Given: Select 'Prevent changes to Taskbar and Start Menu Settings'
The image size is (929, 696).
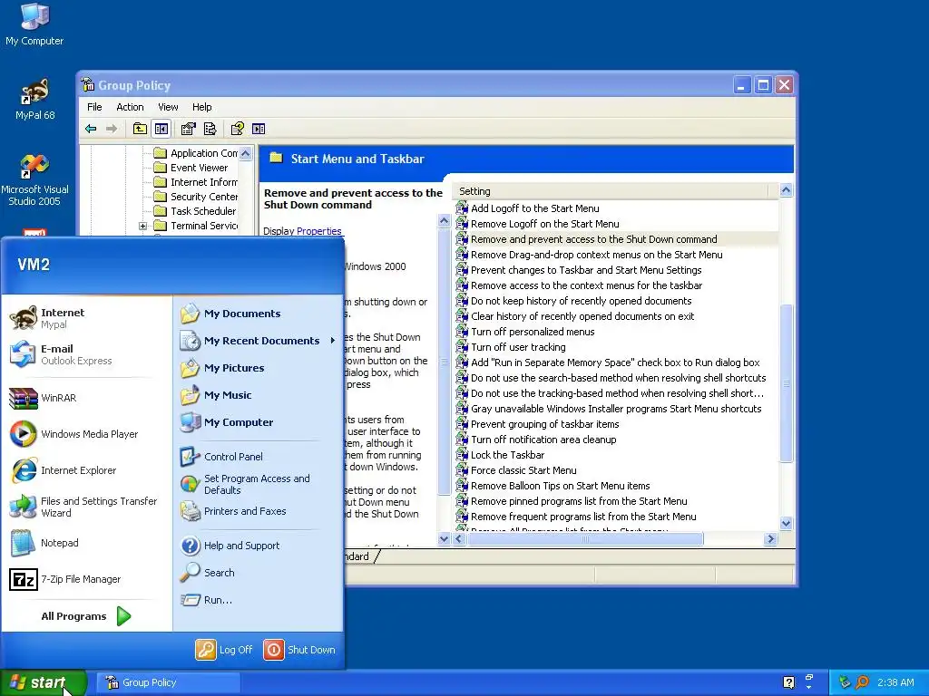Looking at the screenshot, I should pos(579,270).
